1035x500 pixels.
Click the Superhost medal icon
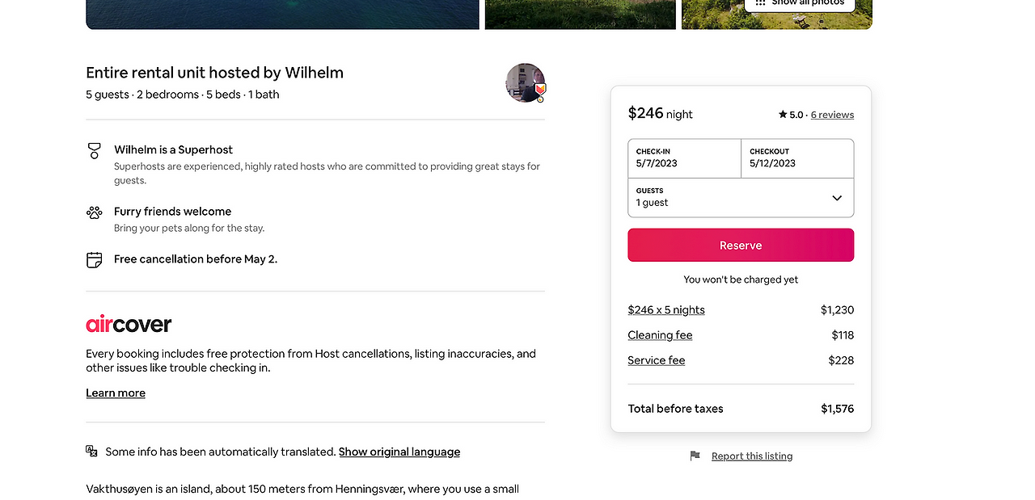pyautogui.click(x=95, y=150)
